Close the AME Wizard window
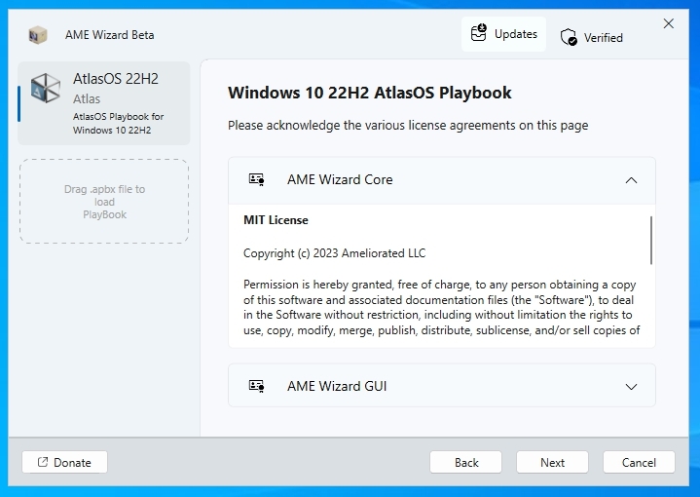Viewport: 700px width, 497px height. coord(668,23)
